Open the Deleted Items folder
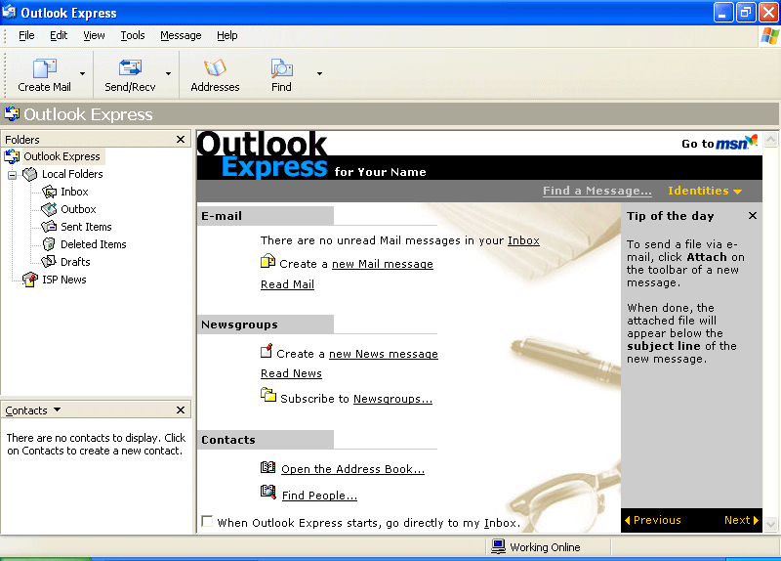 92,244
